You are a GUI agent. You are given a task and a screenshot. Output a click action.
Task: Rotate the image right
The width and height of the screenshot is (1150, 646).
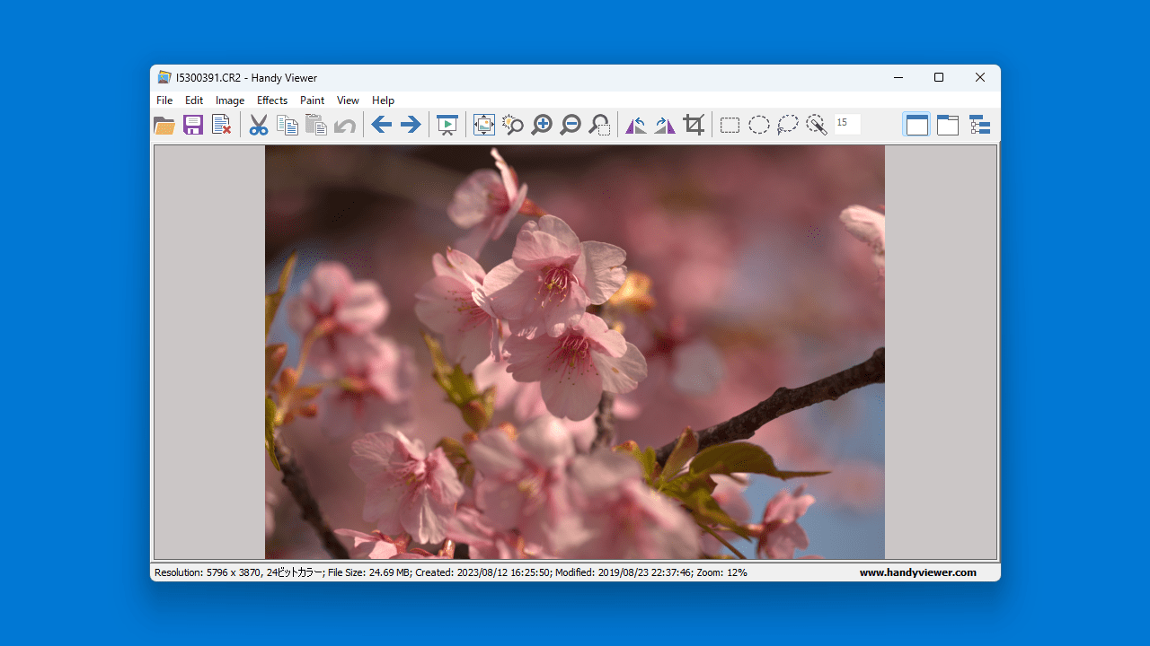click(665, 125)
